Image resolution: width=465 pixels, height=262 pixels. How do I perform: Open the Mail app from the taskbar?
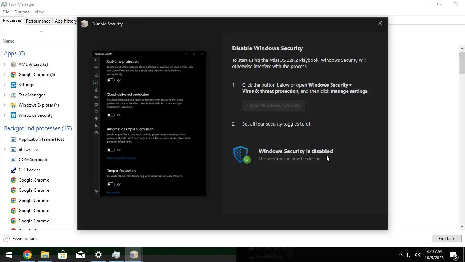click(x=80, y=255)
